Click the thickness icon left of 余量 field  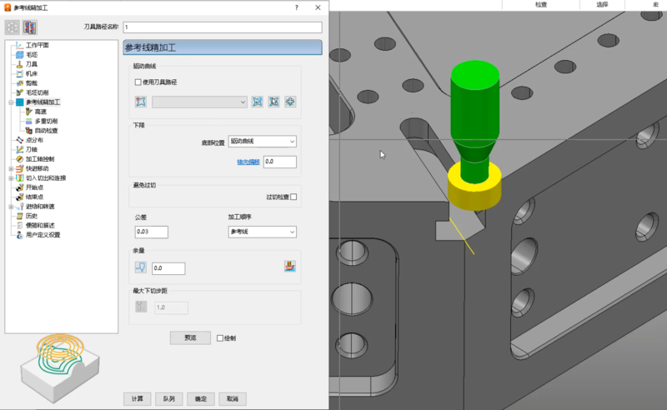tap(140, 267)
